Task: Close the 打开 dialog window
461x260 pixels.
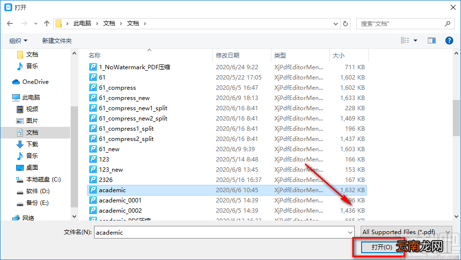Action: pos(453,7)
